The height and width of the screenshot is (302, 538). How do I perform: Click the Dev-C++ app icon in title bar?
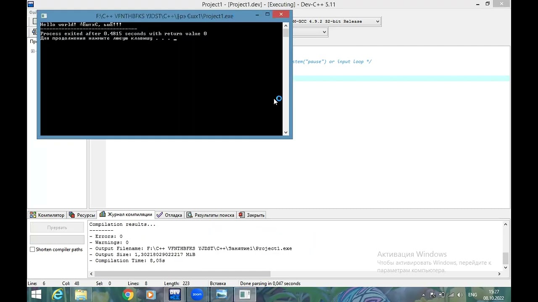[31, 4]
